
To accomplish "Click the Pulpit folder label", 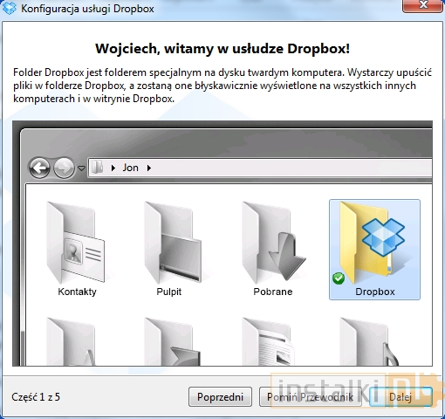I will (169, 292).
